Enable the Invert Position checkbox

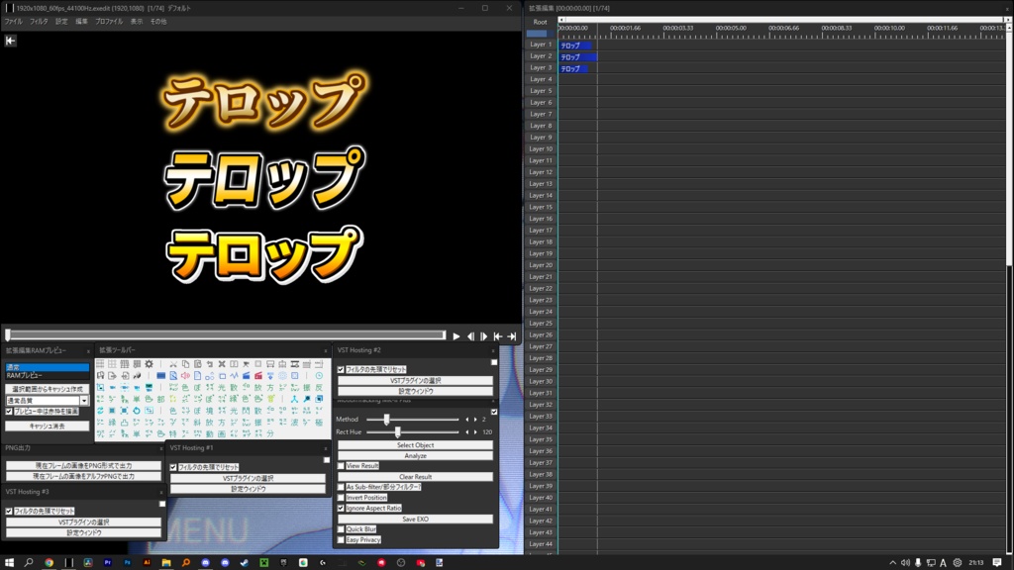click(341, 498)
